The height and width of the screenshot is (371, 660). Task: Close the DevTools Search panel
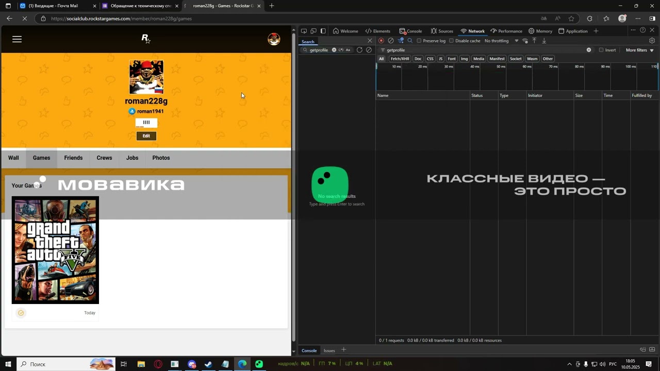370,41
